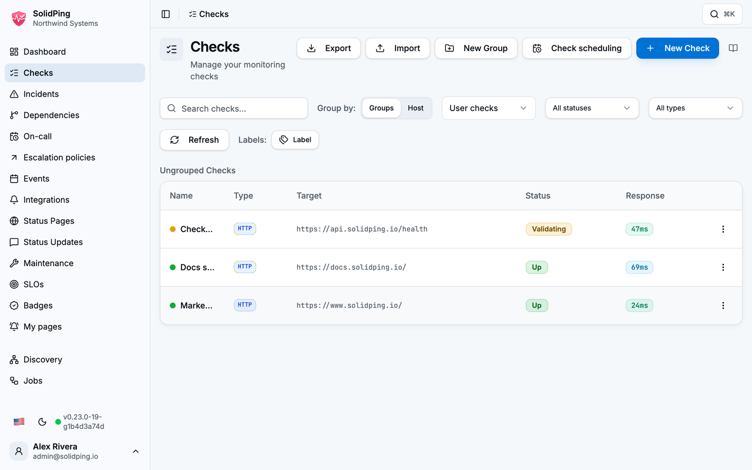Click the Checks breadcrumb in top bar
Image resolution: width=752 pixels, height=470 pixels.
point(209,14)
